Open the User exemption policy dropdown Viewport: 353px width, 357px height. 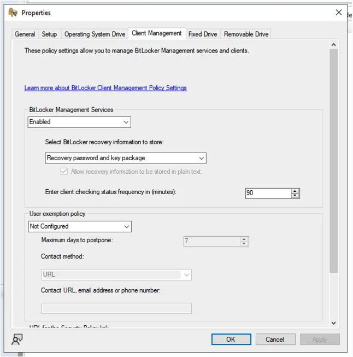click(x=80, y=226)
